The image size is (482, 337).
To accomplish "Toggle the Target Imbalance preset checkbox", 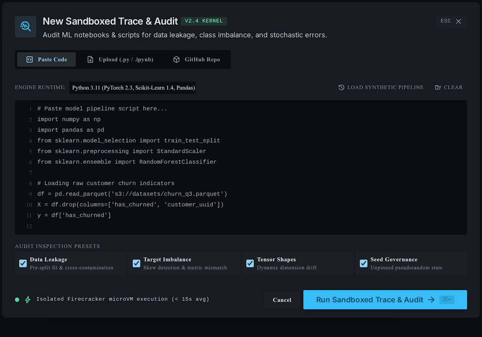I will 136,263.
